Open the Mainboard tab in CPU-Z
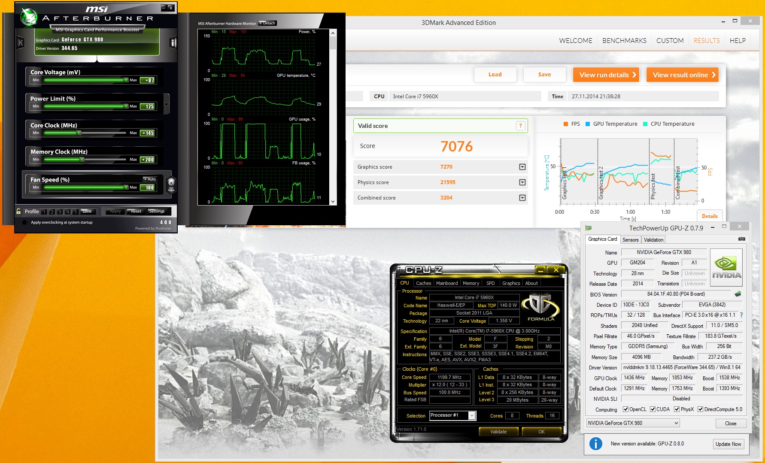This screenshot has width=765, height=463. point(447,283)
